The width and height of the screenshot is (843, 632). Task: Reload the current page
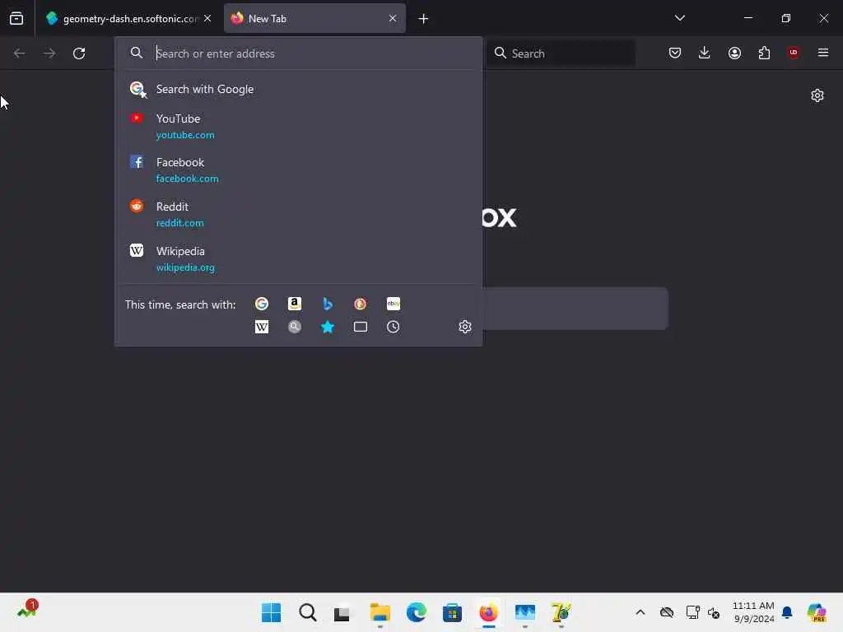pos(79,53)
